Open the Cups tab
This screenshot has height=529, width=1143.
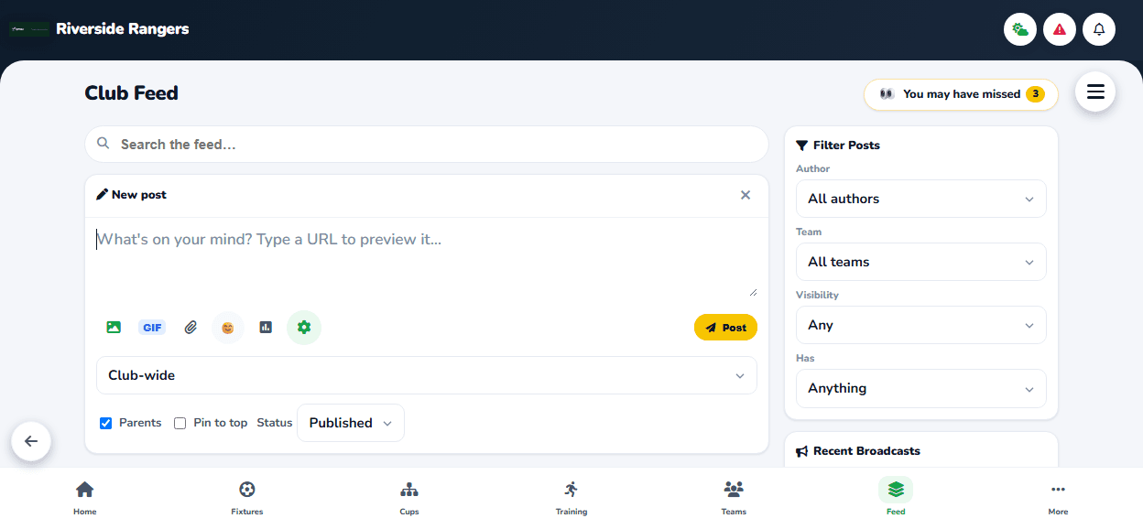point(409,498)
